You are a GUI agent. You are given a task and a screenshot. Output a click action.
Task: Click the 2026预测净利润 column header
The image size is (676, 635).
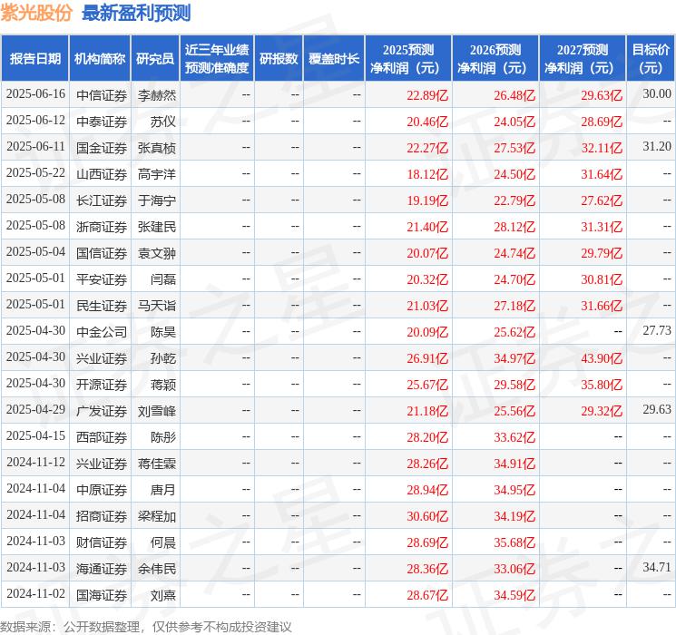coord(495,59)
